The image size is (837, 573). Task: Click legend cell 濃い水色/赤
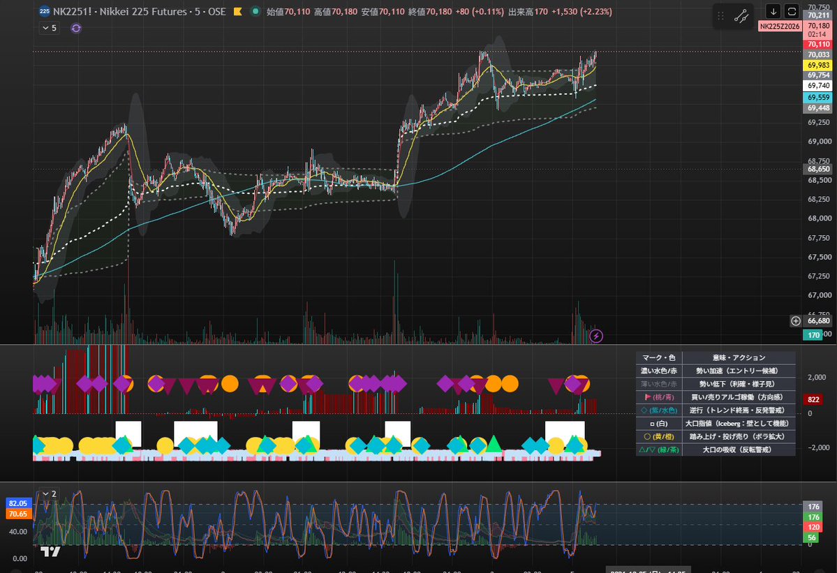click(659, 371)
